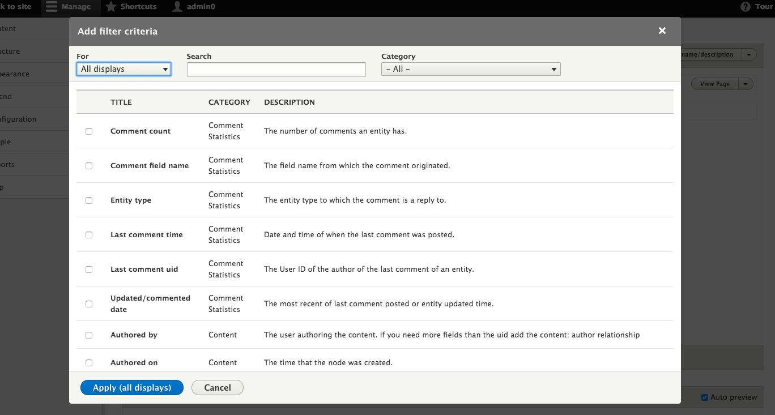Start the Tour from the toolbar
The height and width of the screenshot is (415, 775).
click(x=757, y=7)
